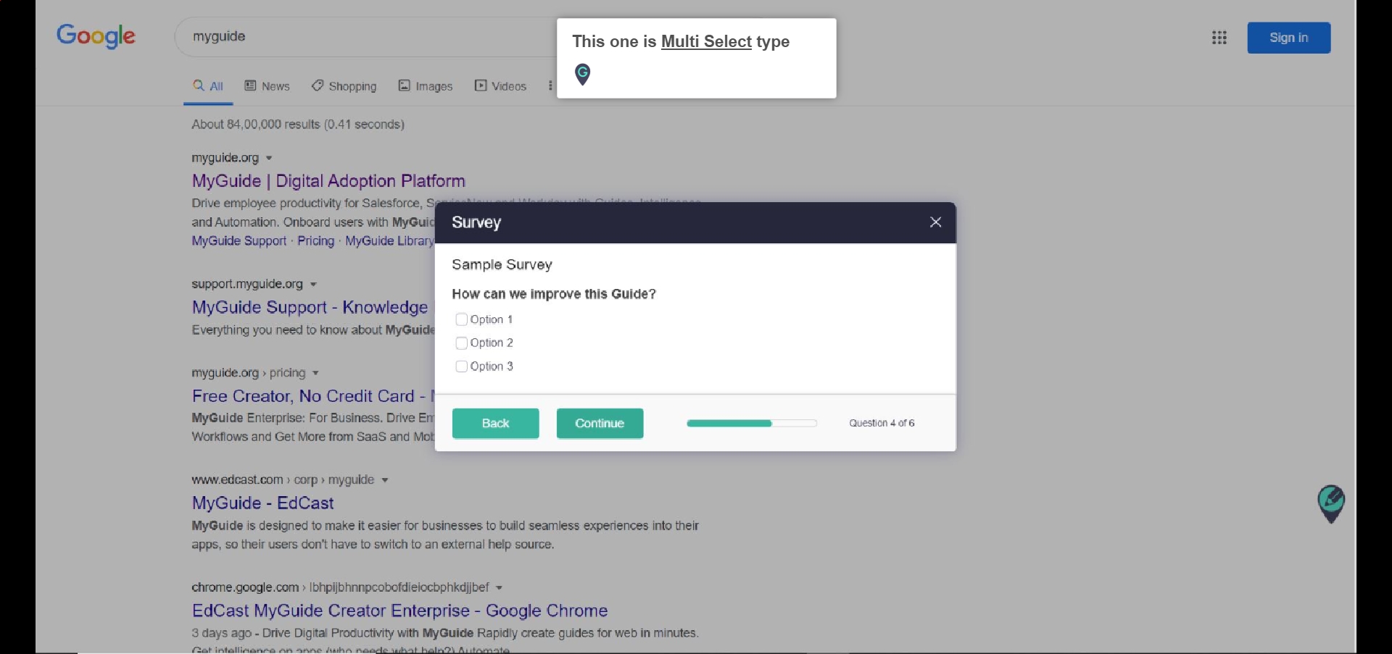Image resolution: width=1392 pixels, height=654 pixels.
Task: Click the 'Sample Survey' title text
Action: click(502, 265)
